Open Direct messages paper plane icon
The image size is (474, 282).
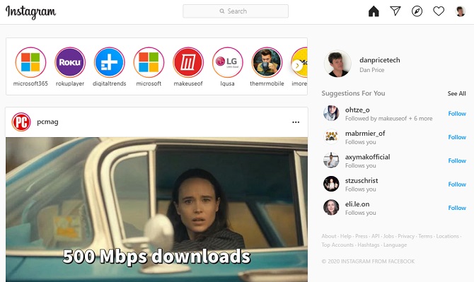tap(395, 11)
